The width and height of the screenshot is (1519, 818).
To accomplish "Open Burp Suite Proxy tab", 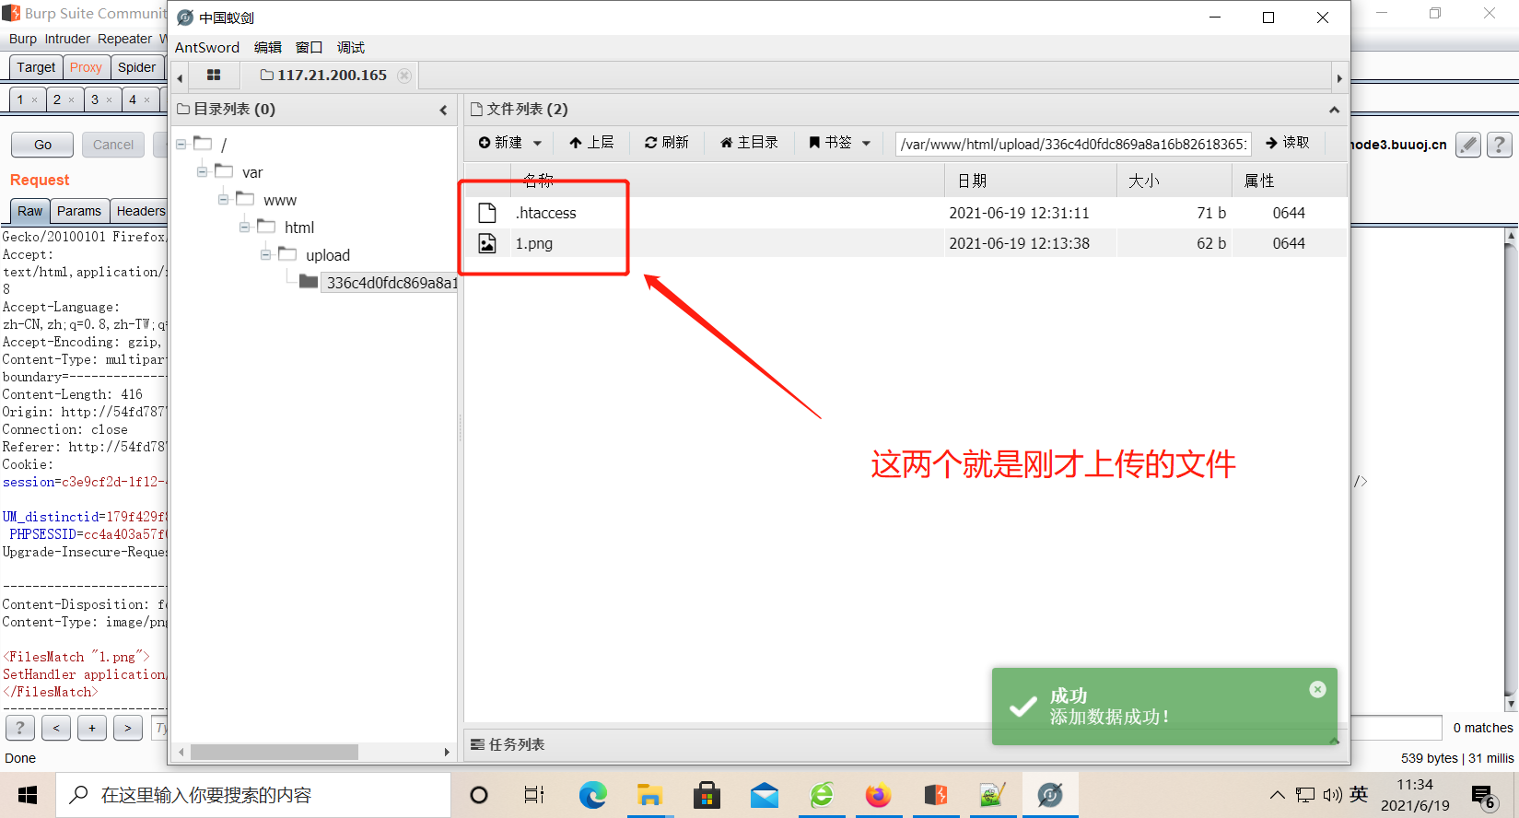I will point(86,67).
